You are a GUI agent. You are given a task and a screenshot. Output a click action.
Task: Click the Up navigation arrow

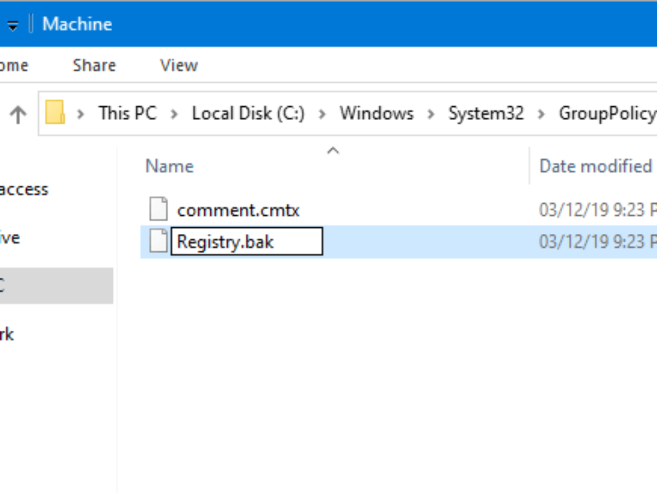point(18,114)
